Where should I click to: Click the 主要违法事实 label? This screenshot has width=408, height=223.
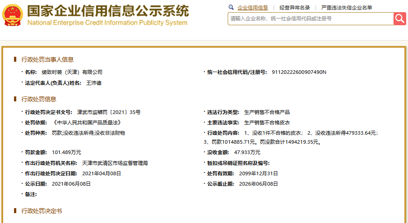(x=223, y=123)
